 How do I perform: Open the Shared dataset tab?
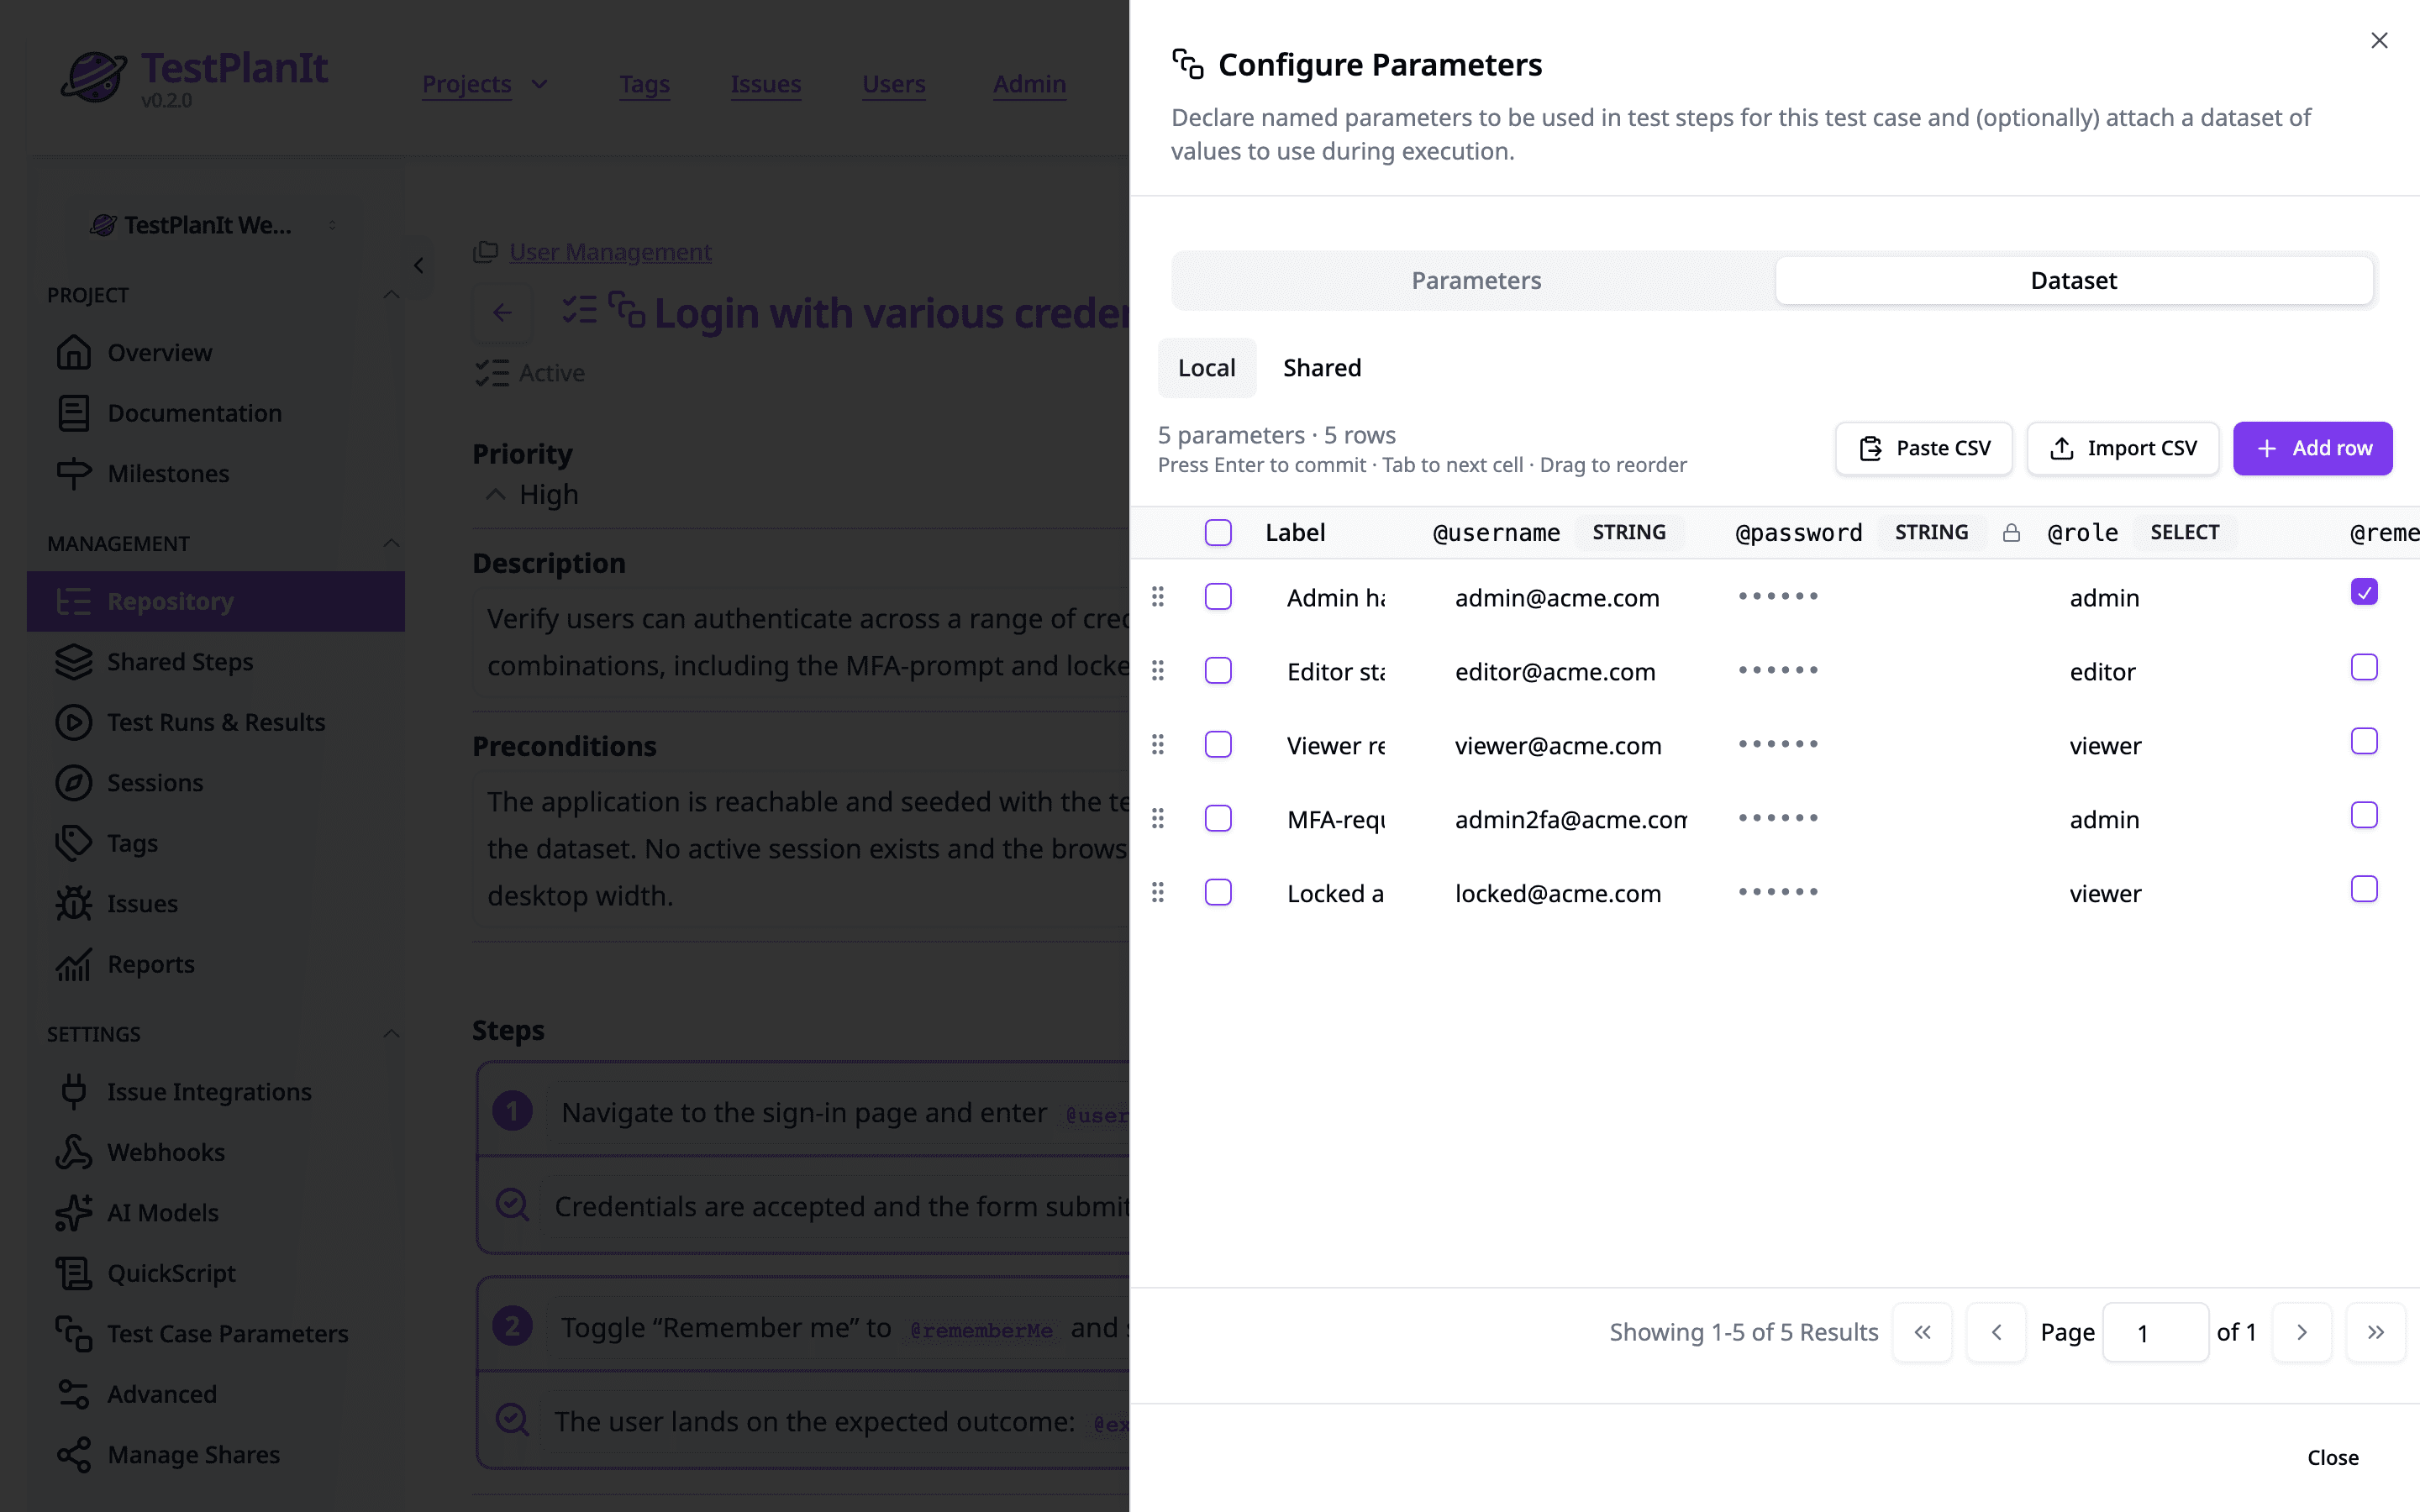click(x=1322, y=368)
